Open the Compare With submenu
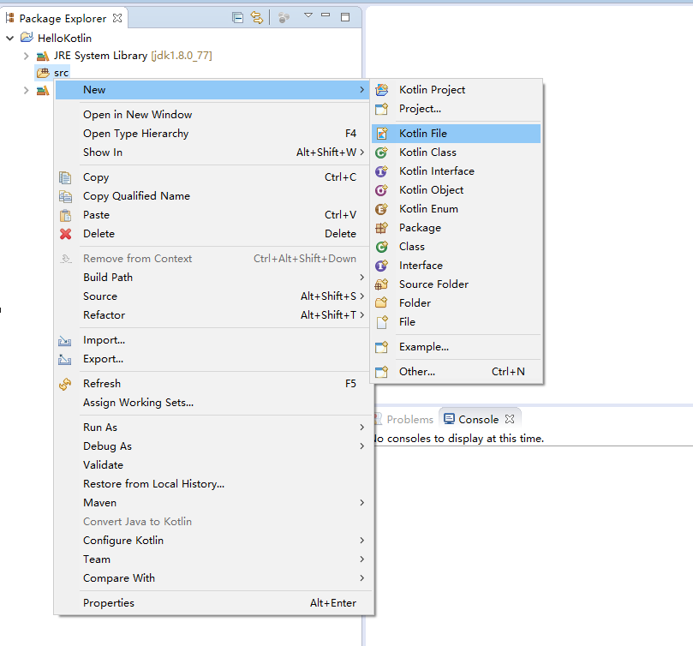The image size is (693, 646). coord(212,578)
